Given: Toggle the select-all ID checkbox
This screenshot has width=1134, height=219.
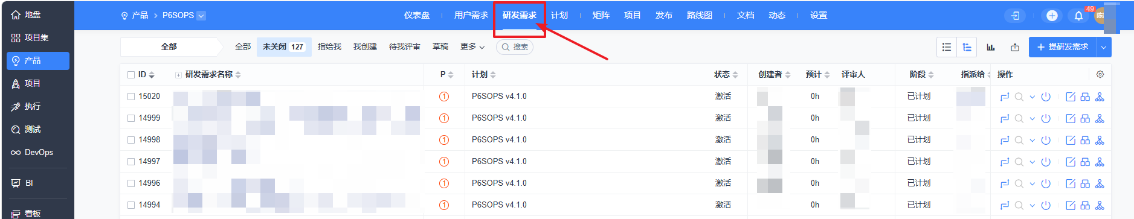Looking at the screenshot, I should pos(131,75).
